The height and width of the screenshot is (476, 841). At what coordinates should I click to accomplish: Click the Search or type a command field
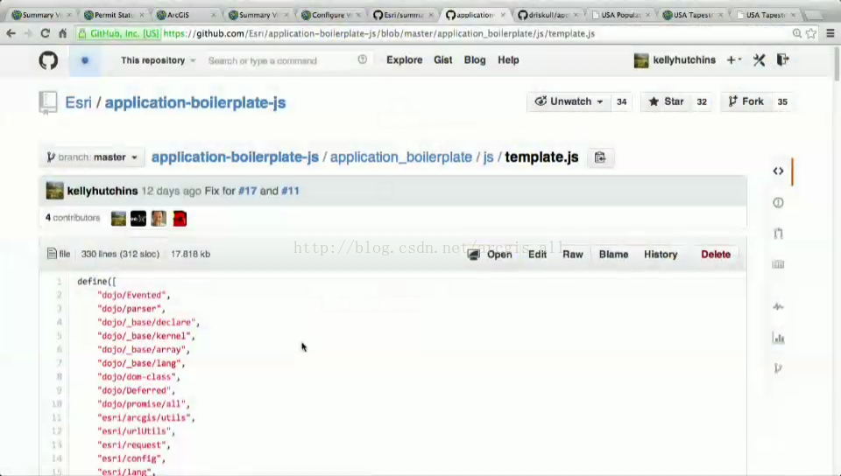(x=279, y=60)
